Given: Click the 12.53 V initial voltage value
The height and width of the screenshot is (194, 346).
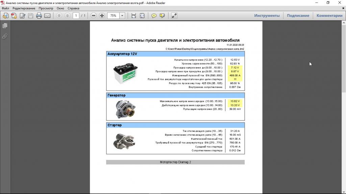Looking at the screenshot, I should [x=235, y=60].
